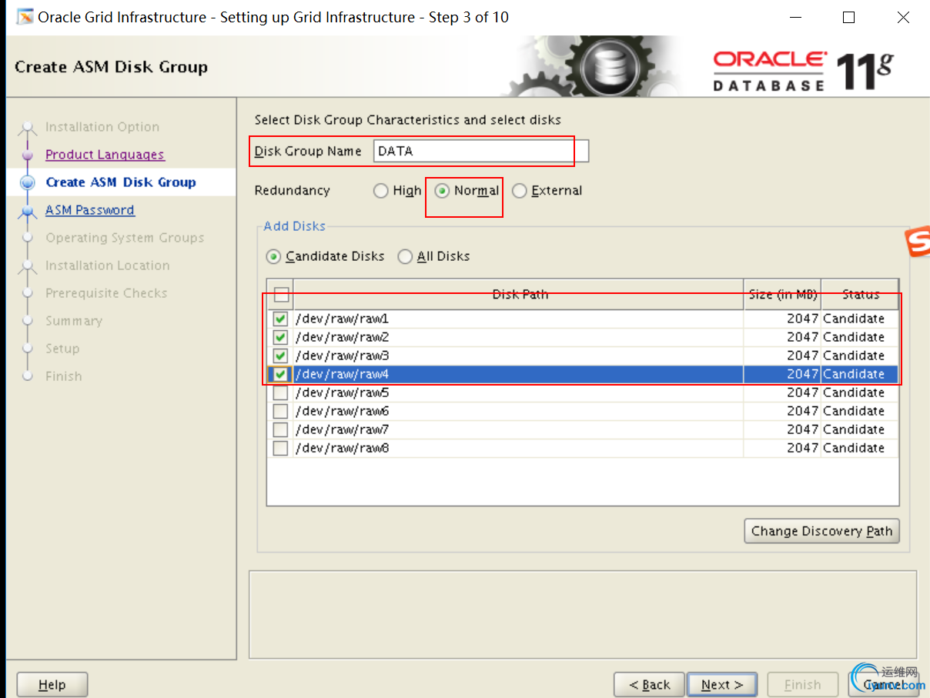The image size is (930, 698).
Task: Click the Product Languages step bullet icon
Action: point(28,155)
